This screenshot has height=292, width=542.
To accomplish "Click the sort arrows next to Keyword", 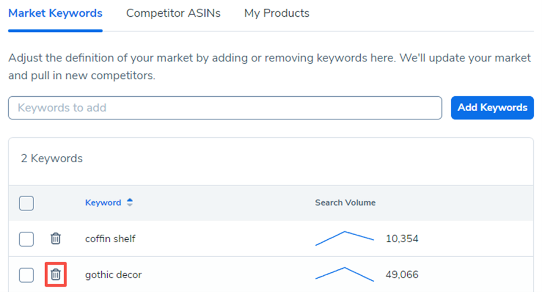I will pyautogui.click(x=130, y=203).
